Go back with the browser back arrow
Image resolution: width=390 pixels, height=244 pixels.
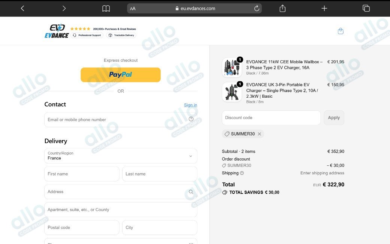22,9
